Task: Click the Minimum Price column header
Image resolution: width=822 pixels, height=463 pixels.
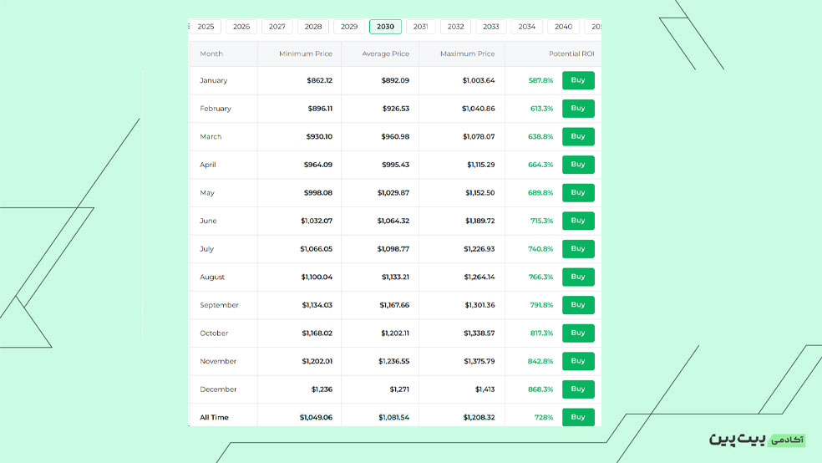Action: pos(306,53)
